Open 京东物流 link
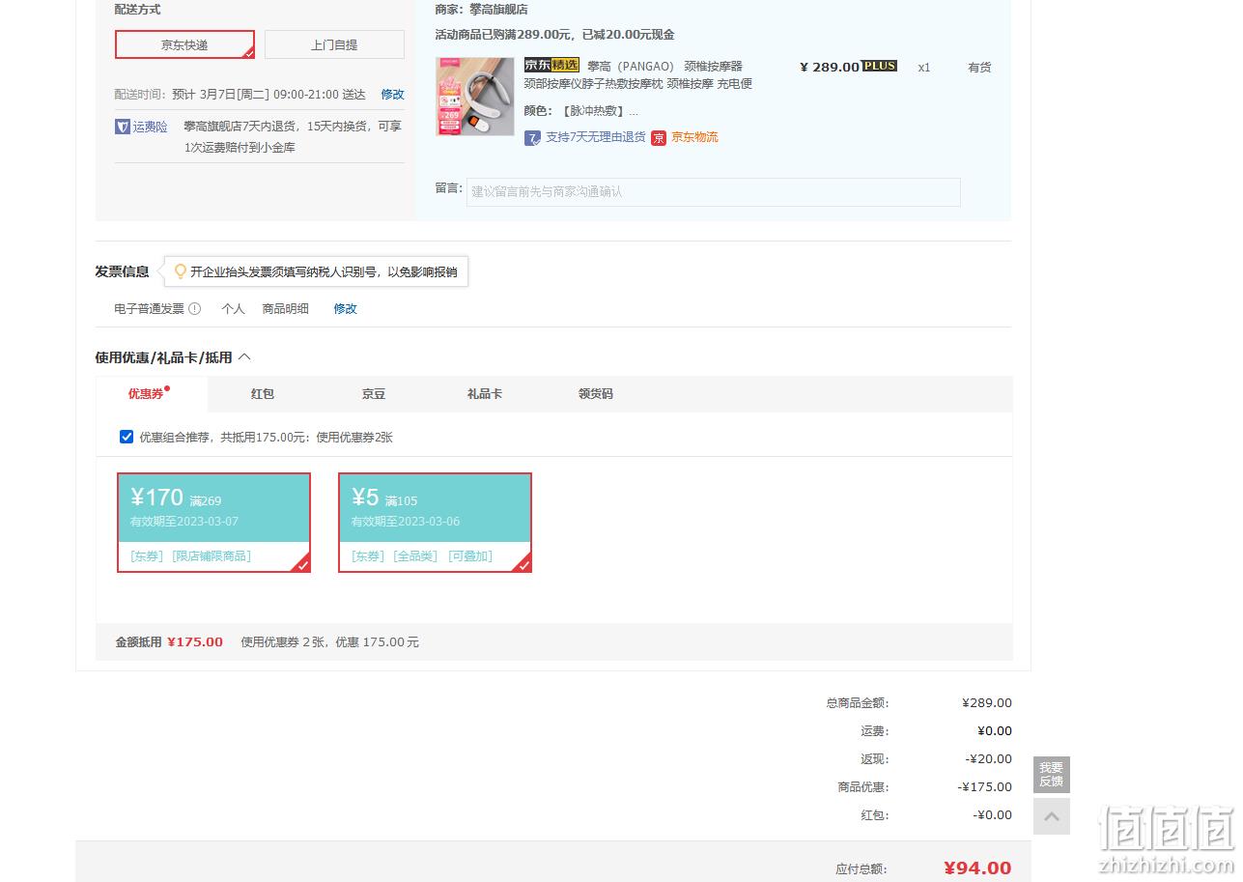This screenshot has width=1243, height=882. coord(694,137)
